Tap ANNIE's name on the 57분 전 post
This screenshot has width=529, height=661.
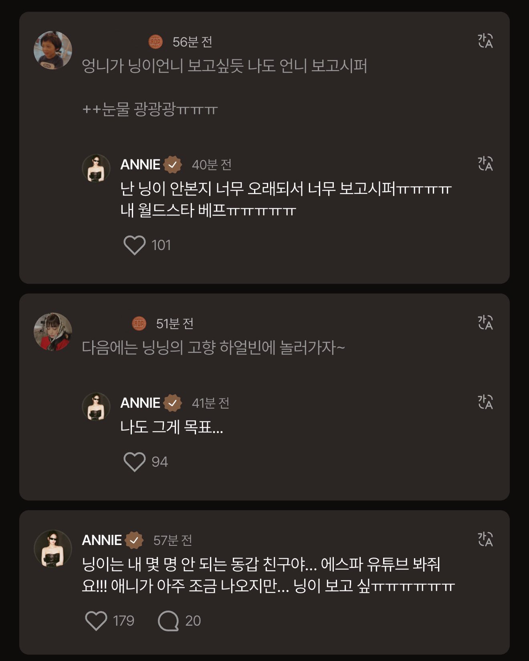pyautogui.click(x=102, y=540)
